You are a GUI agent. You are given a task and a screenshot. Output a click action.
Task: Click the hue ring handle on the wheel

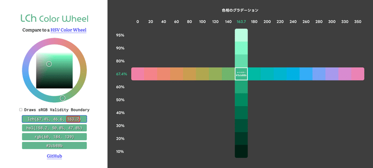[62, 98]
